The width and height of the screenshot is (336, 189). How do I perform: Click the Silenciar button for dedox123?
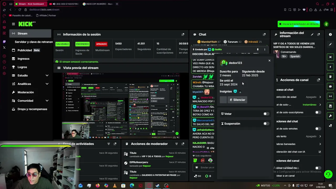point(237,100)
